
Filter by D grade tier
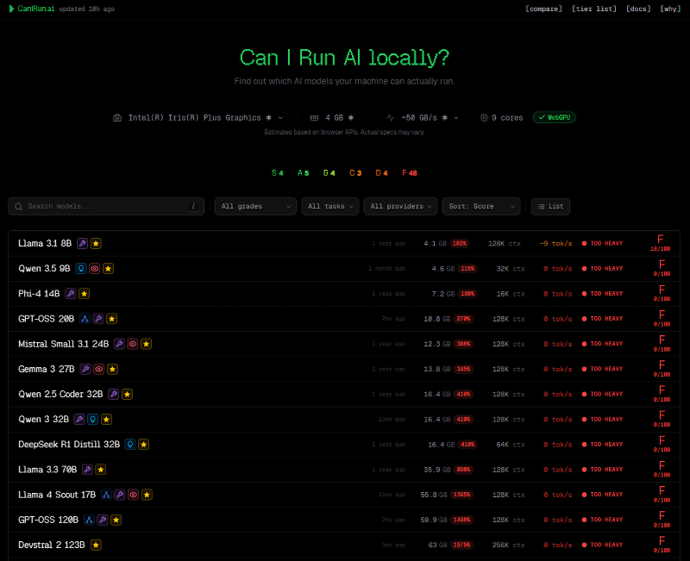(x=381, y=173)
